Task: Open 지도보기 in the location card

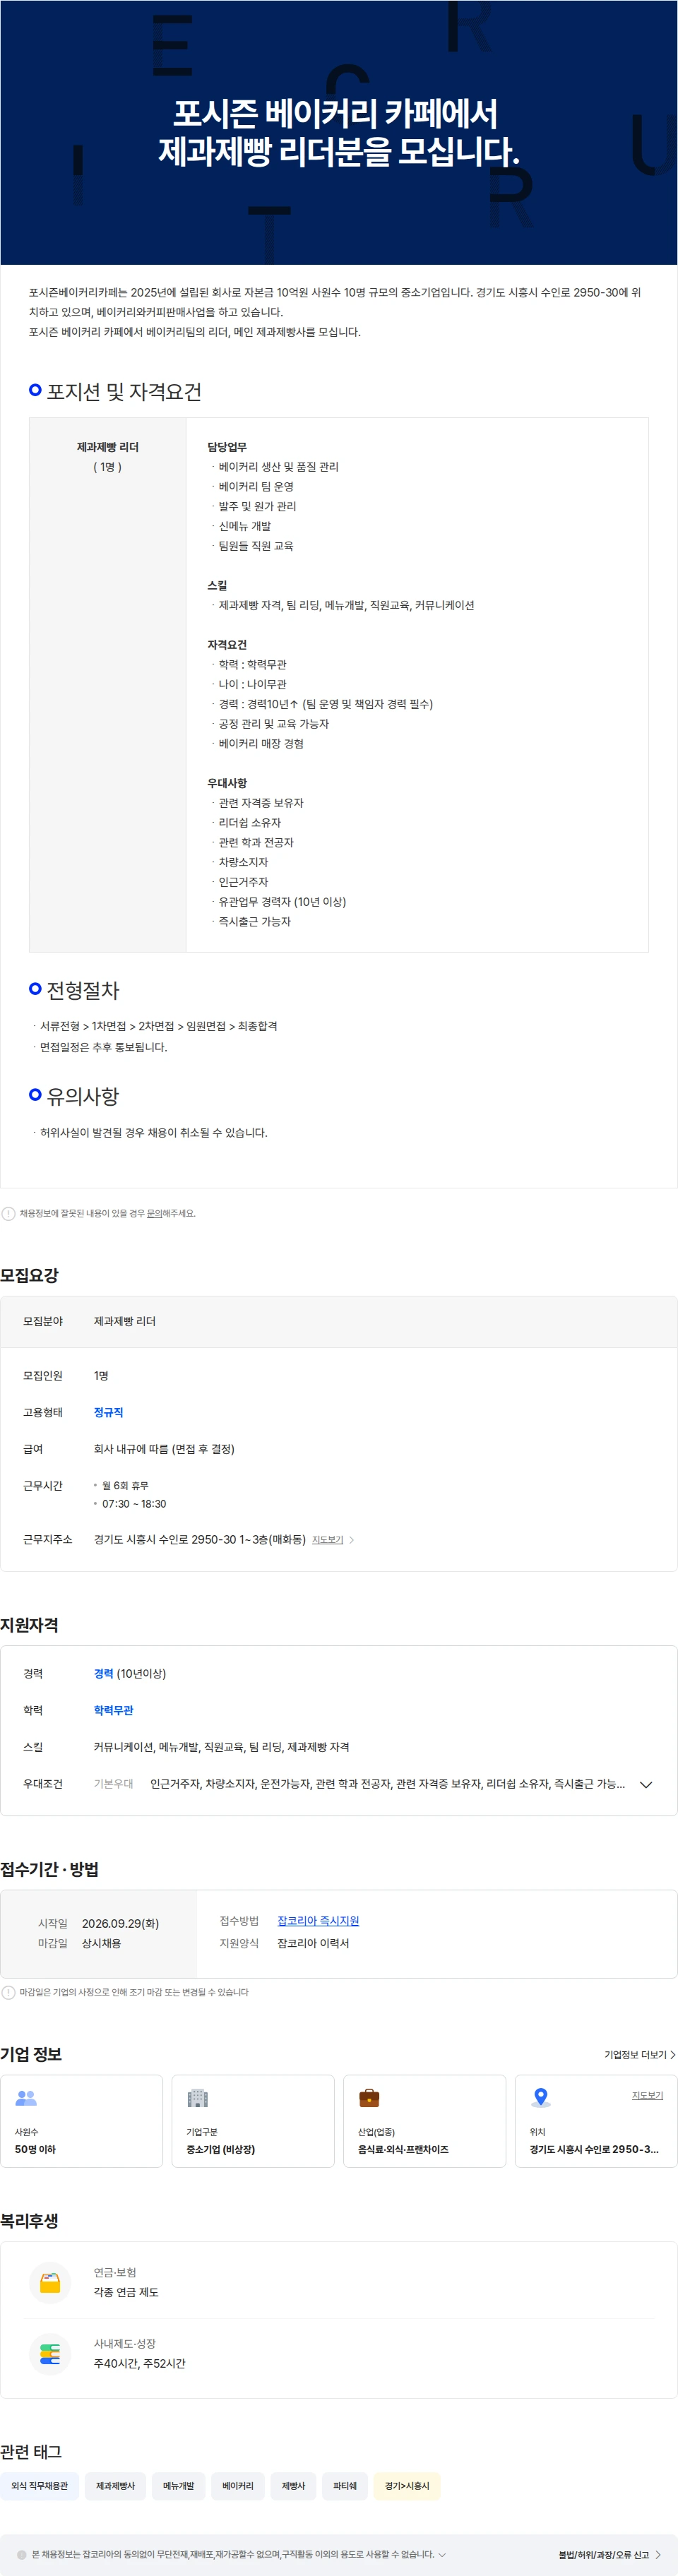Action: pos(647,2095)
